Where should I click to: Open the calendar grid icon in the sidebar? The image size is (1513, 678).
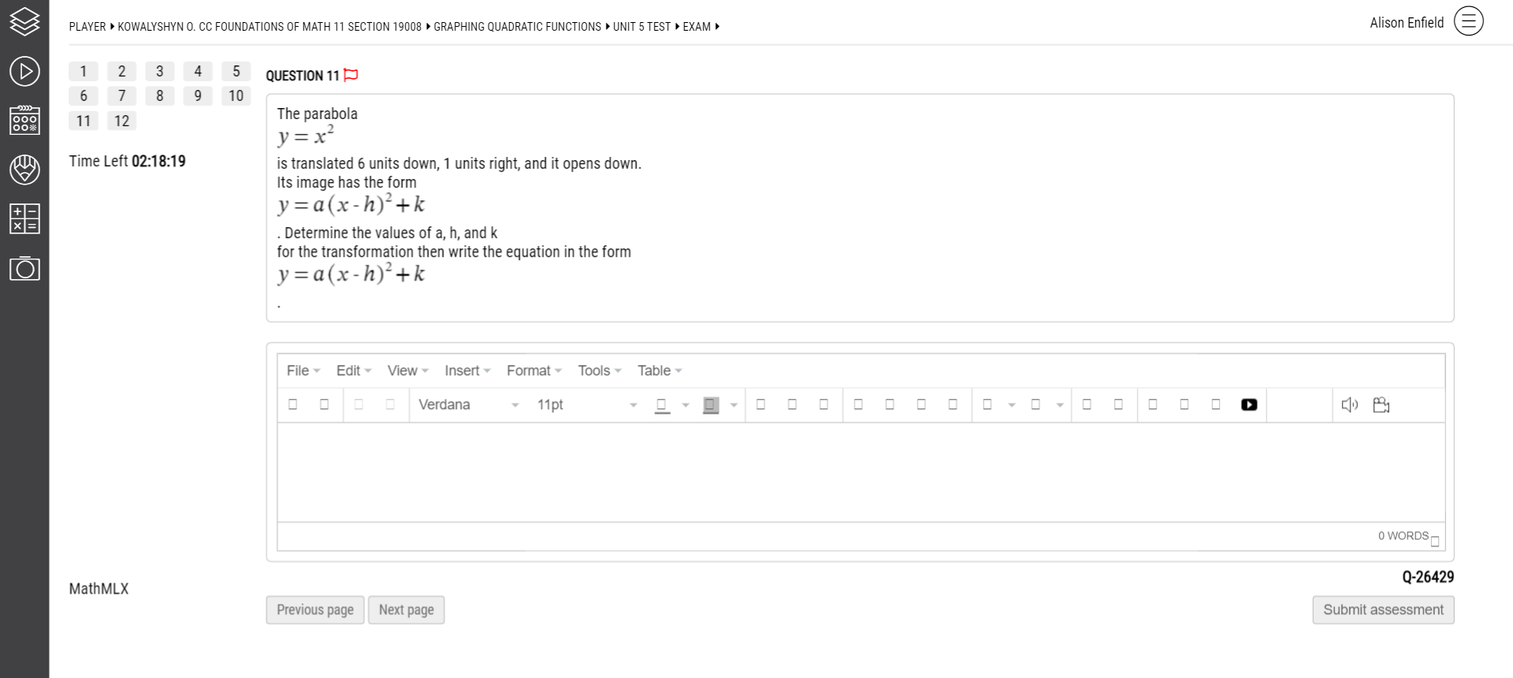pyautogui.click(x=24, y=120)
